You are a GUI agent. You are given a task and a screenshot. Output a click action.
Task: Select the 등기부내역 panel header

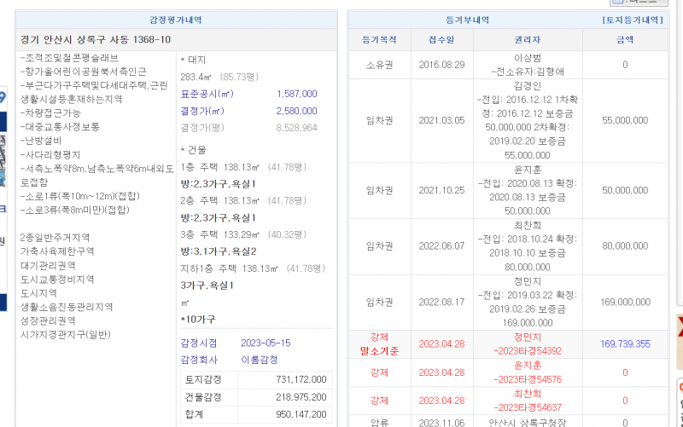click(x=468, y=20)
